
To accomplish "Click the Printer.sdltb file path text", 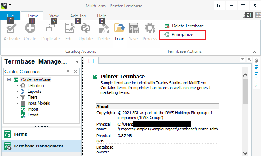I will [168, 129].
